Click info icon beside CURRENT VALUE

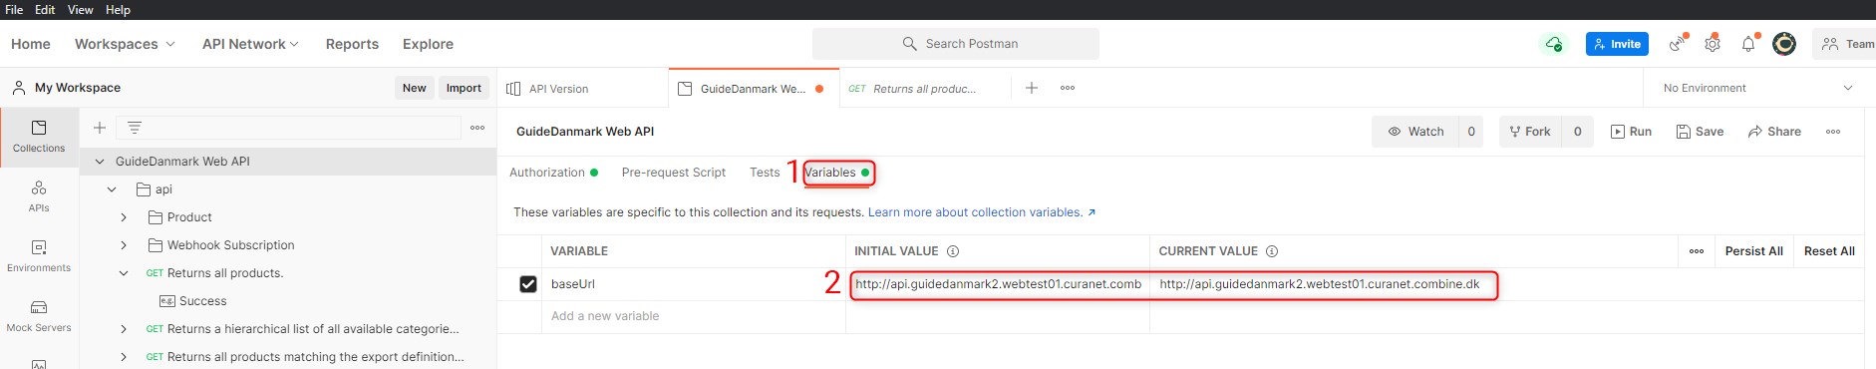click(x=1272, y=251)
